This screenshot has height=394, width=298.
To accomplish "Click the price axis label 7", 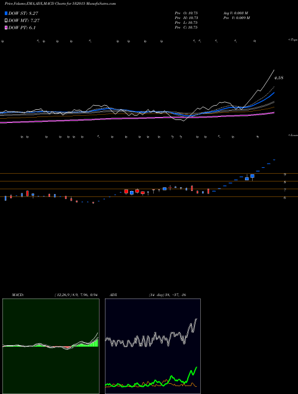I will (285, 190).
